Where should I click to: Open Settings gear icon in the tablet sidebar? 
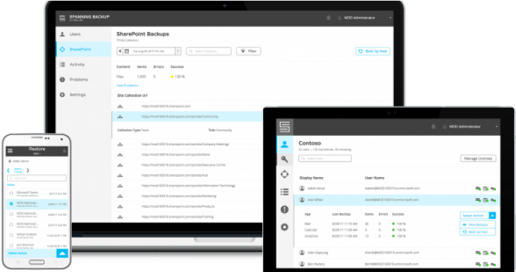[x=285, y=227]
